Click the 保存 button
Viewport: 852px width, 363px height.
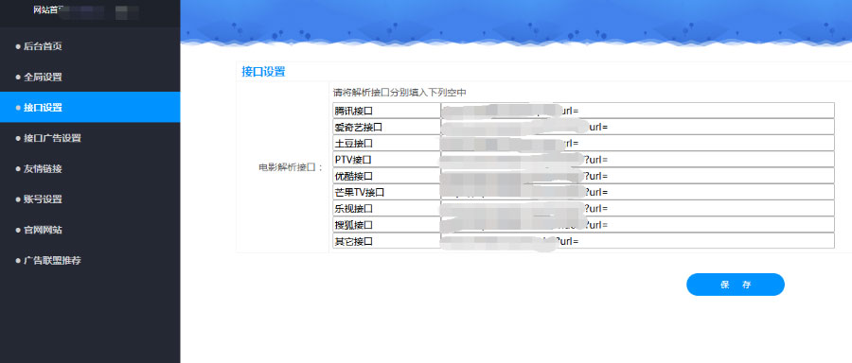point(736,285)
